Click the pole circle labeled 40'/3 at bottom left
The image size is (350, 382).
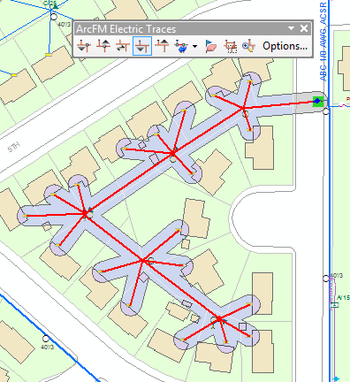[x=46, y=339]
